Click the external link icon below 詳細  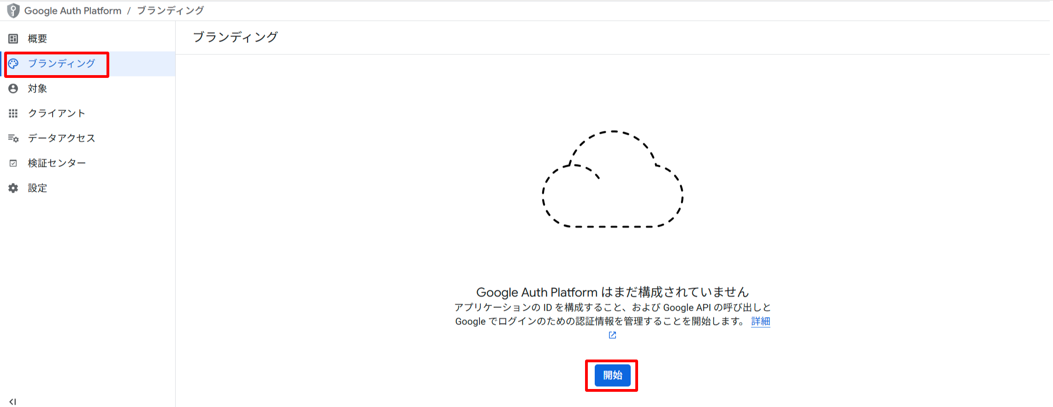point(612,335)
